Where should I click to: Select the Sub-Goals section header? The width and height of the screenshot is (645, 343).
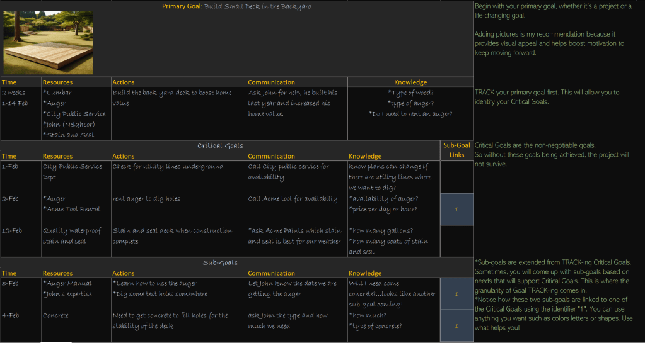coord(220,262)
